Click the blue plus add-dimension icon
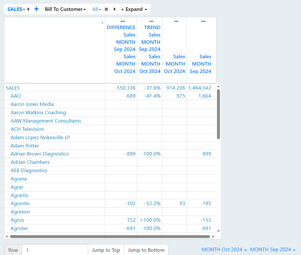The image size is (301, 255). [37, 9]
